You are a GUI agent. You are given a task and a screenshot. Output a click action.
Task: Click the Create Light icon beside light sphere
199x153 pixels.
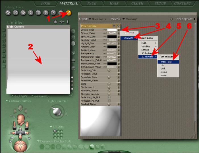(x=66, y=114)
